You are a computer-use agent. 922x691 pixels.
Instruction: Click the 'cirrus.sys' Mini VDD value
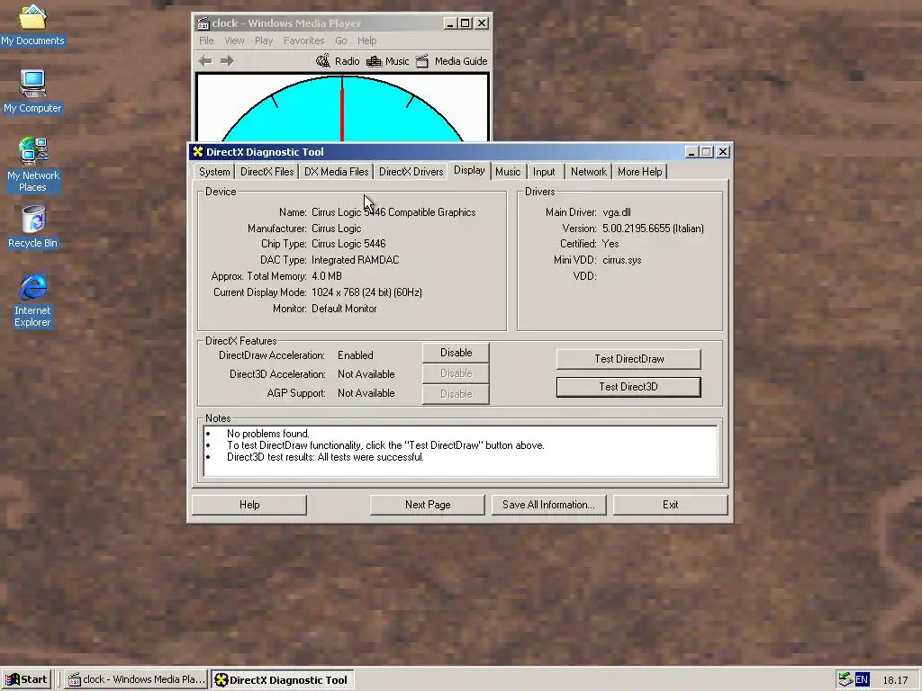click(621, 260)
